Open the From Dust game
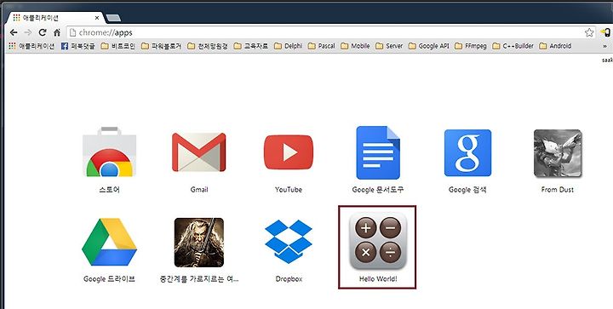Image resolution: width=613 pixels, height=309 pixels. click(558, 153)
